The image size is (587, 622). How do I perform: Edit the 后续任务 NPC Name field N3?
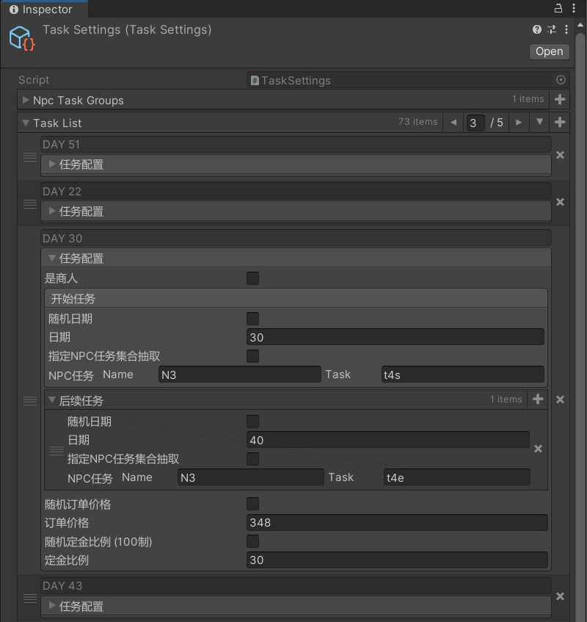pyautogui.click(x=250, y=477)
